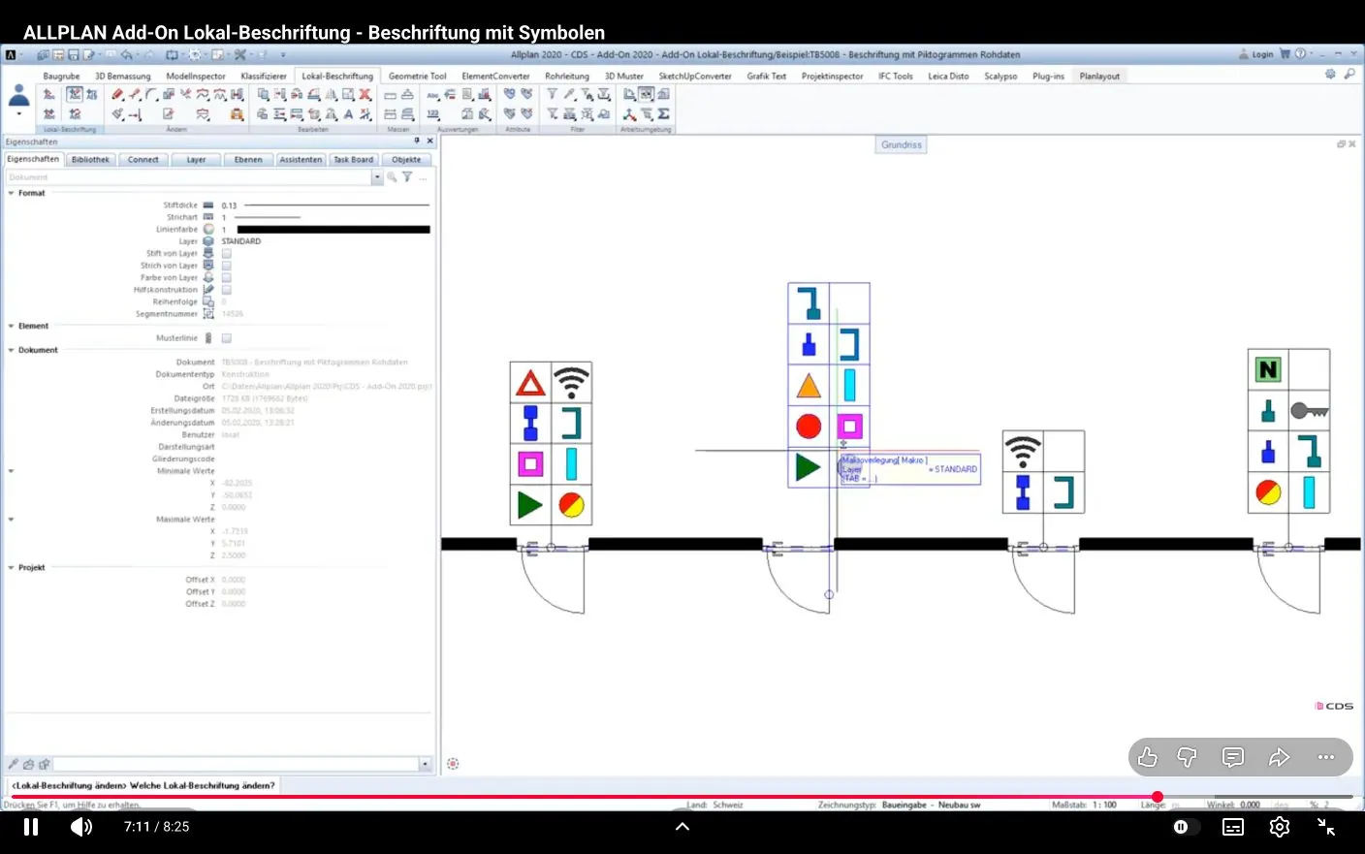This screenshot has width=1365, height=854.
Task: Click the black Linienfarbe color bar
Action: coord(333,230)
